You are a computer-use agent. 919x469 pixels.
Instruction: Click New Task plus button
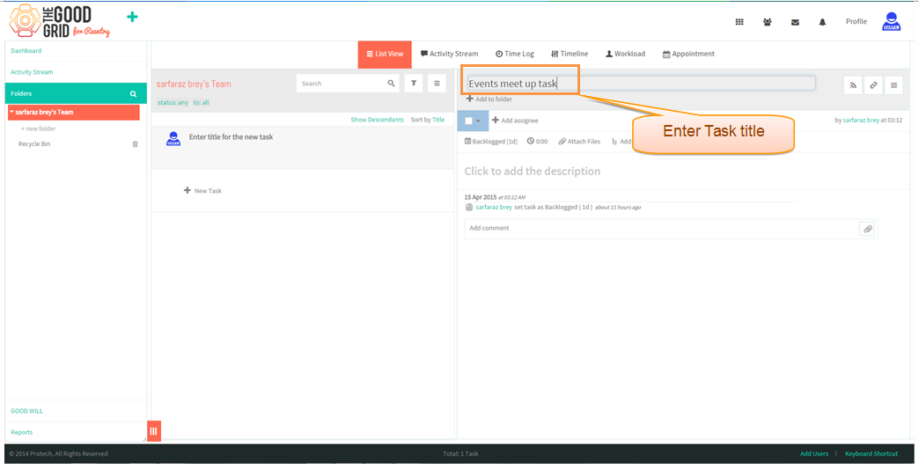pyautogui.click(x=202, y=191)
